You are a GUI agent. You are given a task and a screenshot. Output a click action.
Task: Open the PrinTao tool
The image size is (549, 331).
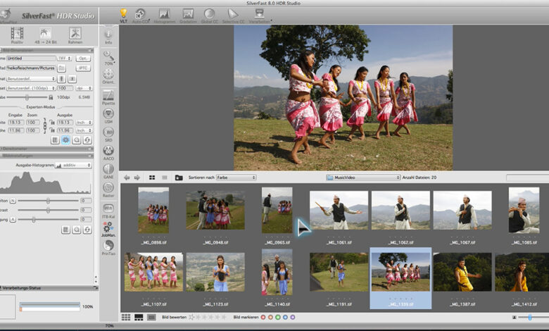[x=108, y=246]
